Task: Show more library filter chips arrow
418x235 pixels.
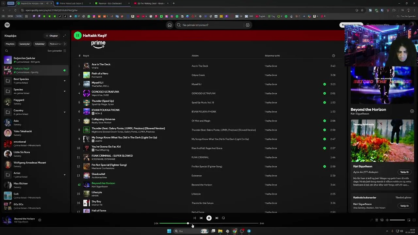Action: pos(64,44)
